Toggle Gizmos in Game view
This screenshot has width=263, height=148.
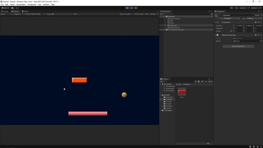pos(153,14)
